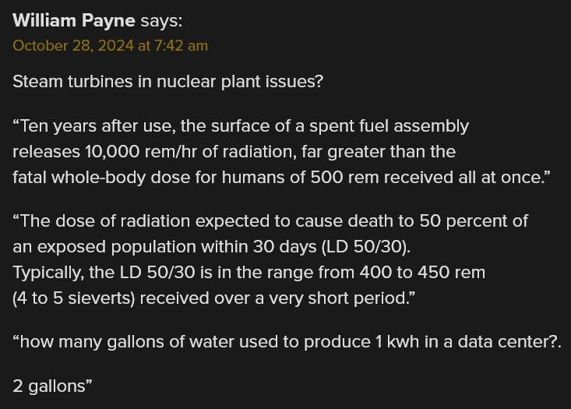
Task: Open the October 28, 2024 comment permalink
Action: tap(111, 45)
